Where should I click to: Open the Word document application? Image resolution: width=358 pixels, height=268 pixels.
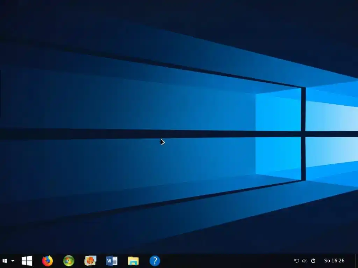[x=112, y=261]
